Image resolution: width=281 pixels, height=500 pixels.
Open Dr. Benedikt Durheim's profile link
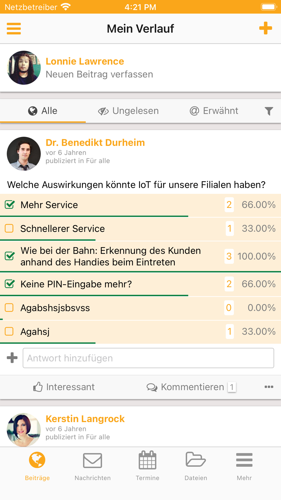[x=95, y=143]
